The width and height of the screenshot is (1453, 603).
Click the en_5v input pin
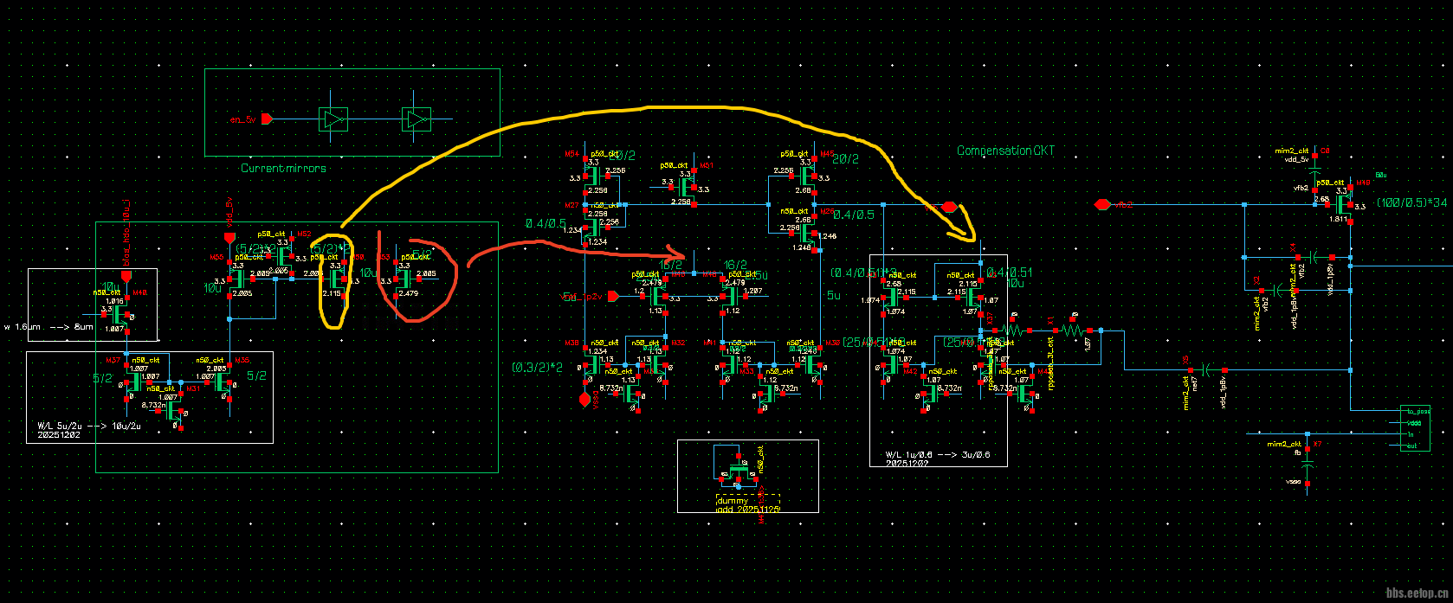[267, 119]
